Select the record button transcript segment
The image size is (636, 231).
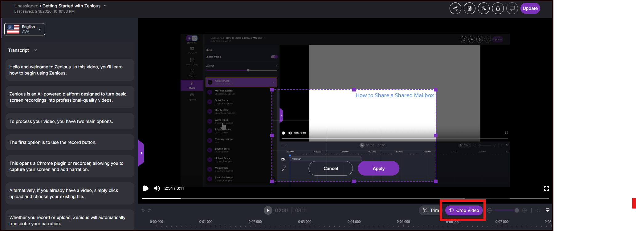pos(70,142)
